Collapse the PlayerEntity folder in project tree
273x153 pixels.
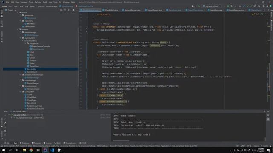(26, 43)
